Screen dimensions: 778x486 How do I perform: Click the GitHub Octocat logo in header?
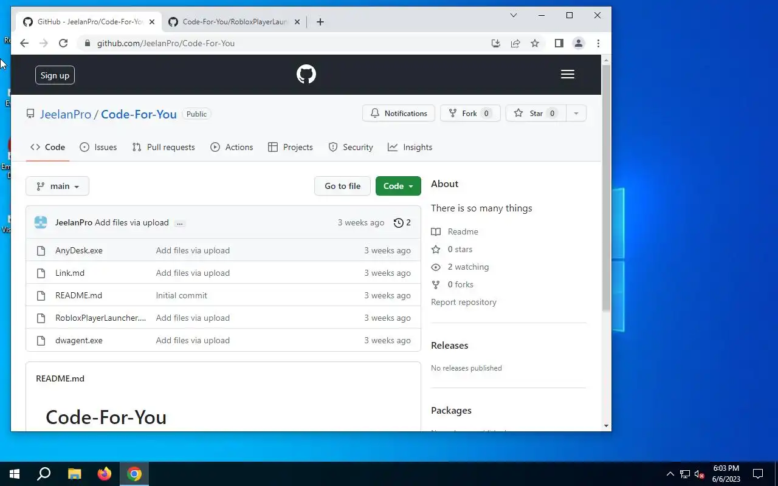[x=306, y=75]
